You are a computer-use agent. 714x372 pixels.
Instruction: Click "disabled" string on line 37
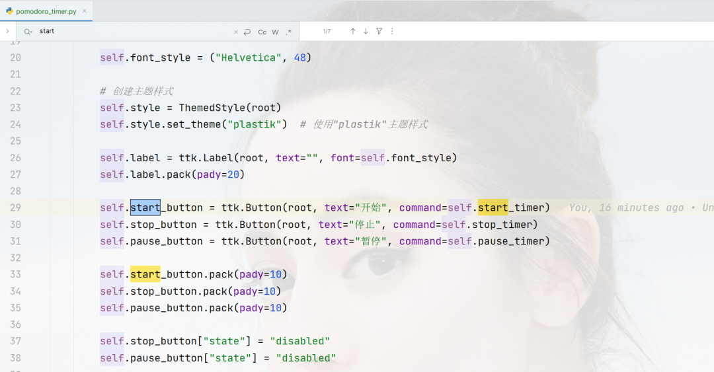299,341
